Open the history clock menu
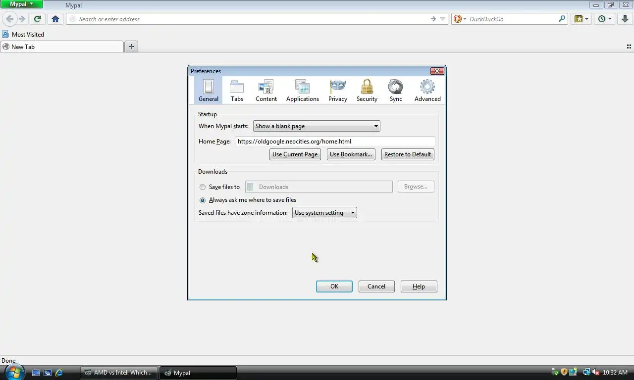The height and width of the screenshot is (380, 634). [605, 19]
